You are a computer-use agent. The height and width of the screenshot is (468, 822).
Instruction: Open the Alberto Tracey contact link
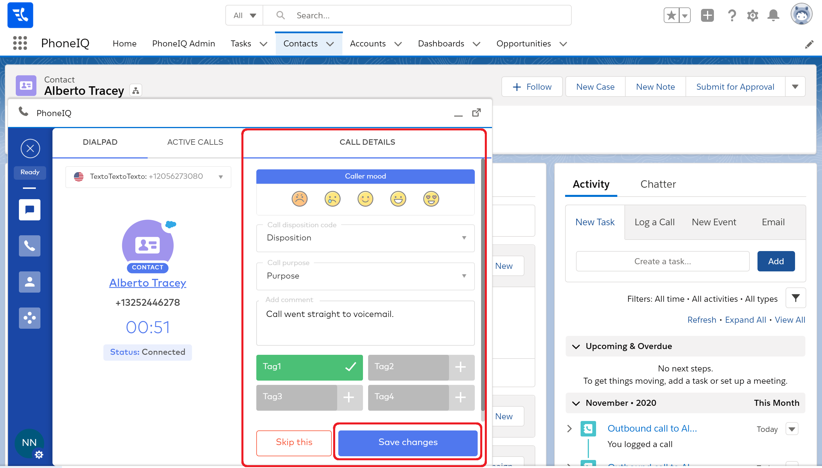pyautogui.click(x=148, y=283)
